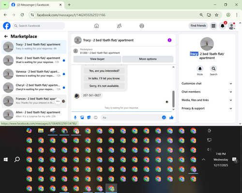
Task: Open Shad's conversation in the chat list
Action: (x=34, y=60)
